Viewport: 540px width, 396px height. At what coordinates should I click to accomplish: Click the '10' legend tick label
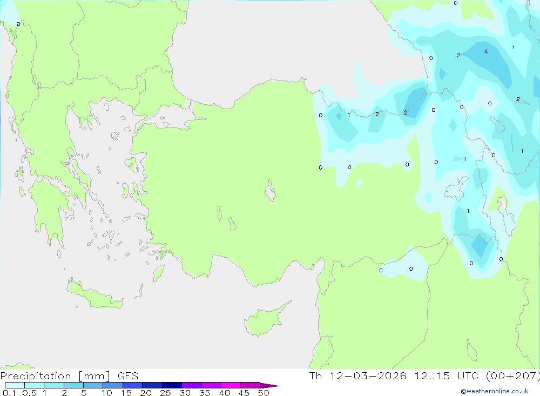[107, 393]
